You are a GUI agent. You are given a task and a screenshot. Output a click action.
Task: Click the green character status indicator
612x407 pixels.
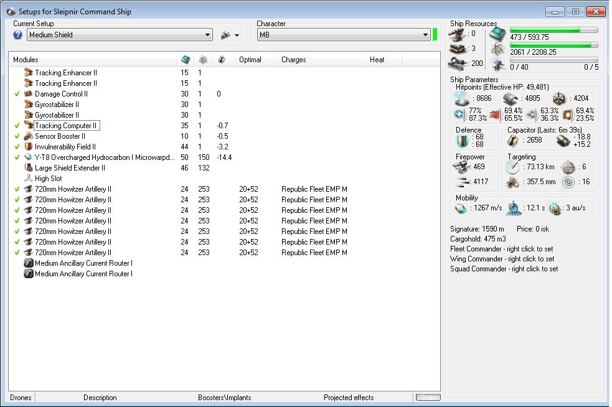435,35
